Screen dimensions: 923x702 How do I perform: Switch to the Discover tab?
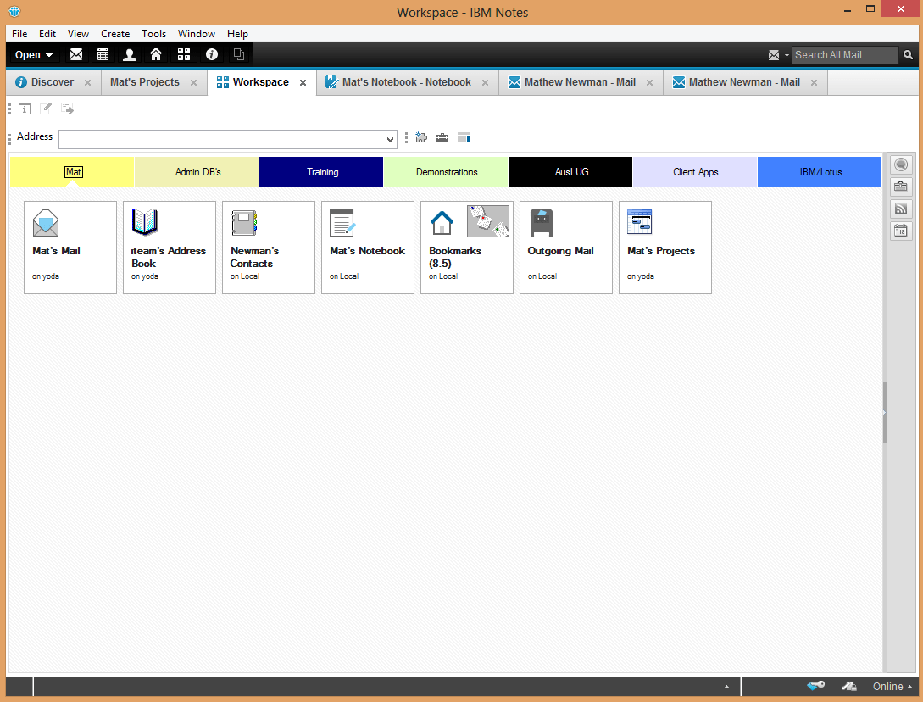coord(51,81)
